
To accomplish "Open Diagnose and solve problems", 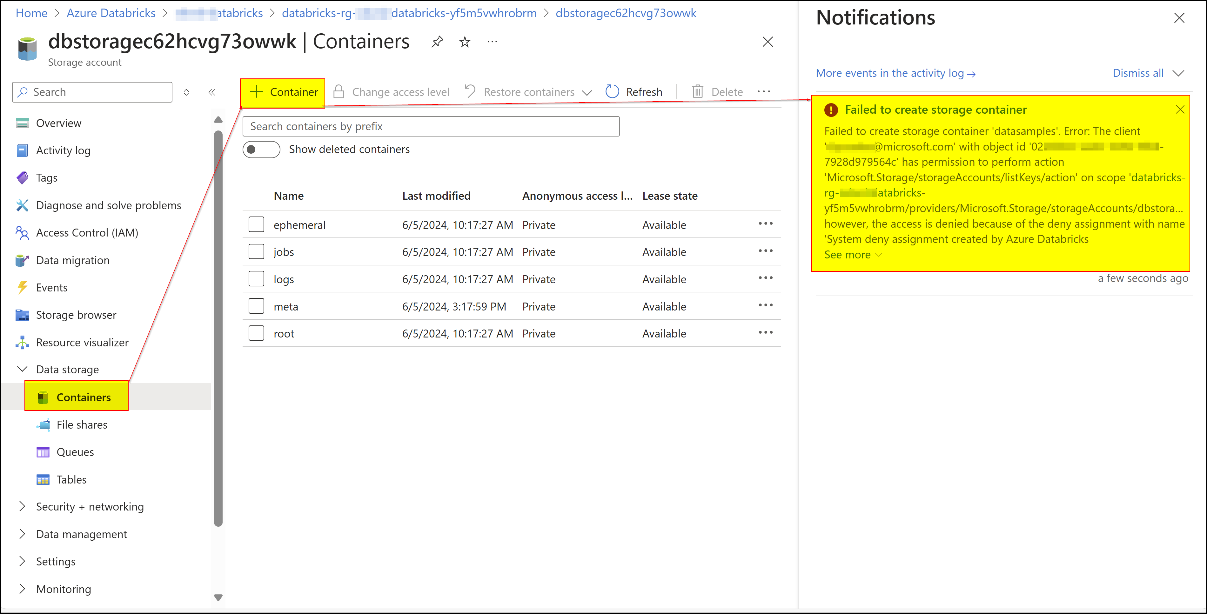I will pyautogui.click(x=109, y=205).
